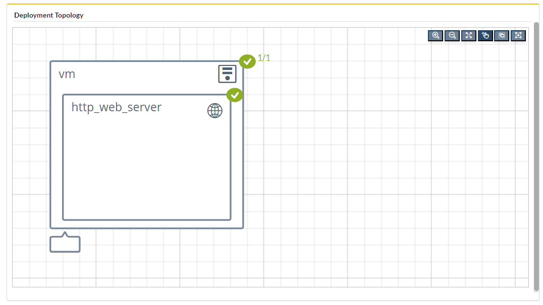Click the 1/1 instance count label
Viewport: 543px width, 305px height.
[x=263, y=58]
